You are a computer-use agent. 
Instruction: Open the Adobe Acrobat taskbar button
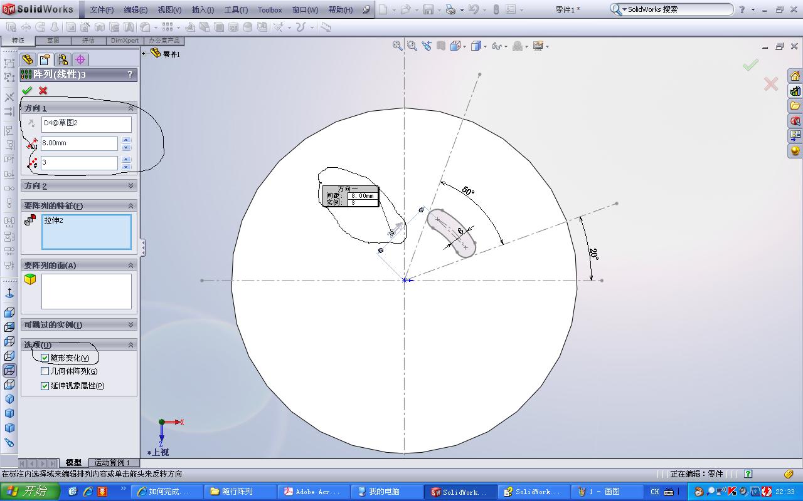(313, 492)
